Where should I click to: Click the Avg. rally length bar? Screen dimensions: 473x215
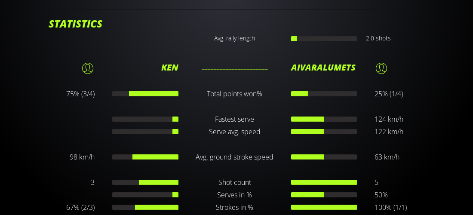[324, 39]
